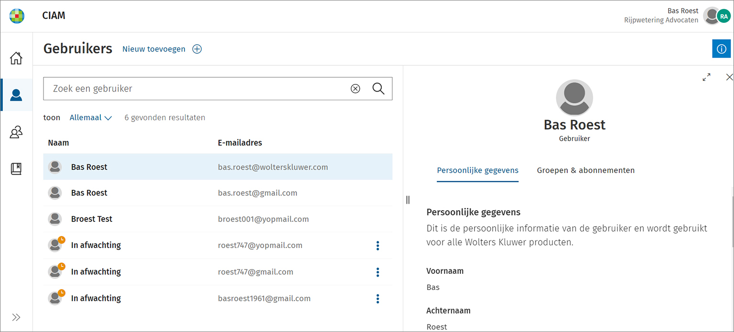The width and height of the screenshot is (734, 332).
Task: Clear the search field with X icon
Action: point(355,89)
